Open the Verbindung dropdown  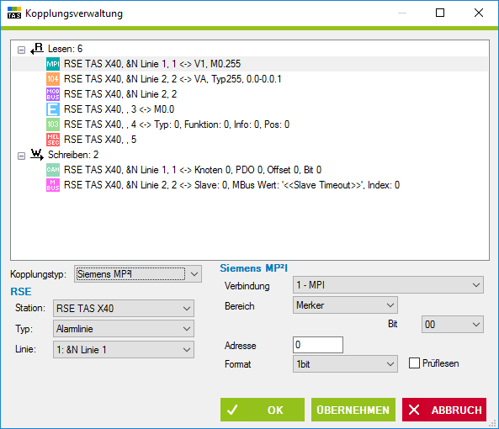388,285
